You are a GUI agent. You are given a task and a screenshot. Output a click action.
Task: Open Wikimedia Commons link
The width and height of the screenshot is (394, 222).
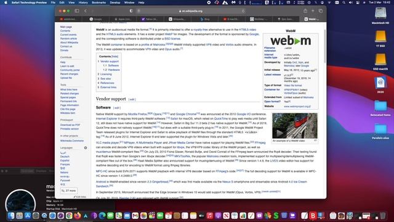tap(72, 141)
